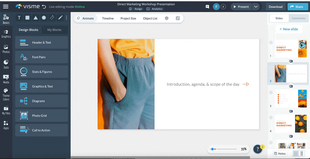Switch slides panel to grid view
The image size is (310, 159).
pyautogui.click(x=296, y=153)
